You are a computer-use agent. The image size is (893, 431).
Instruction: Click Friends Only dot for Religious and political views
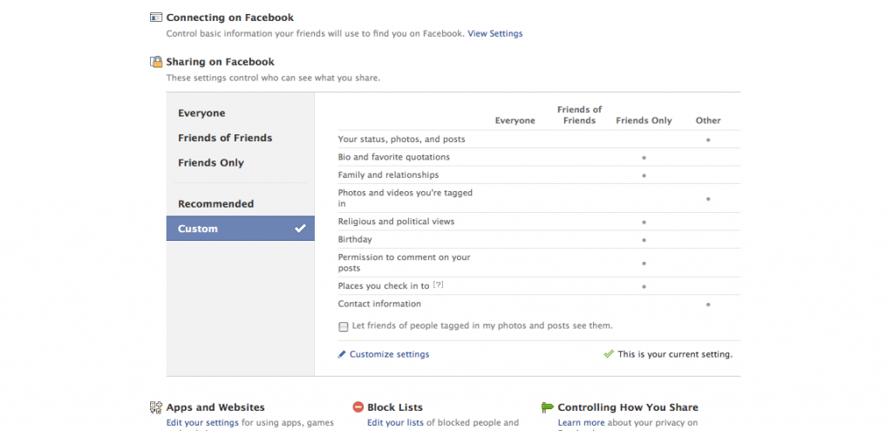click(x=644, y=222)
